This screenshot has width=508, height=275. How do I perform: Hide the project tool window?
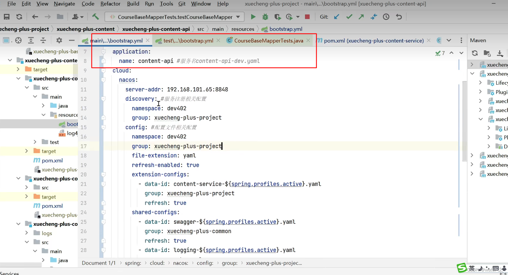tap(72, 40)
